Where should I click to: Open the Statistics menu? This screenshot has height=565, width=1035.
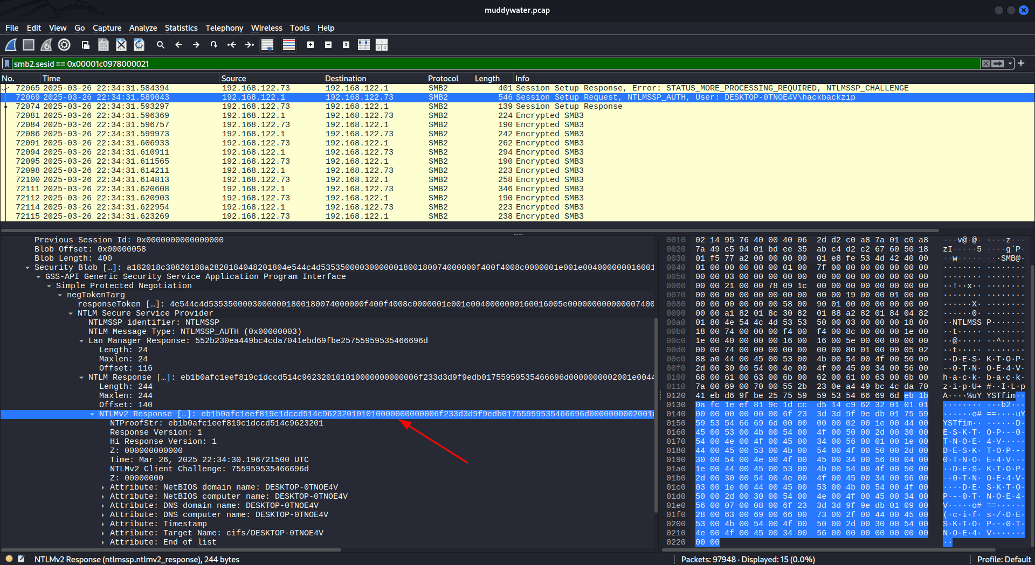[x=181, y=28]
